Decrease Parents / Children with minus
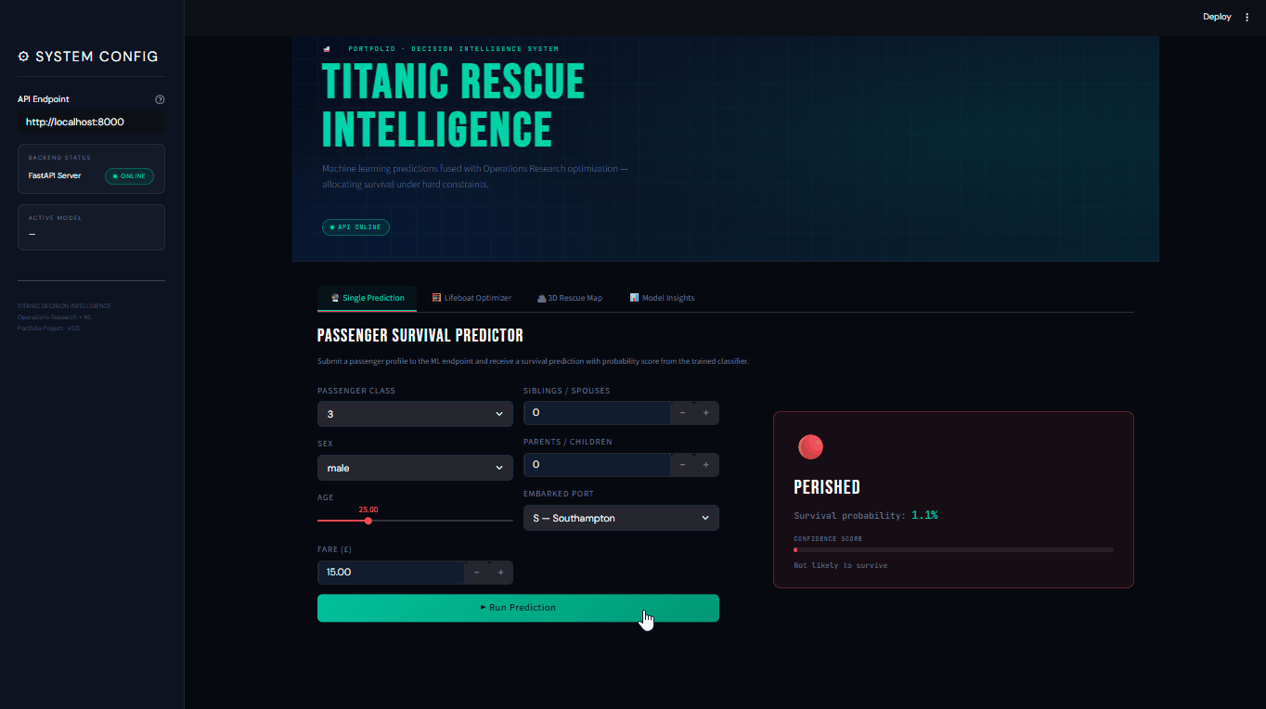Viewport: 1266px width, 709px height. coord(683,465)
